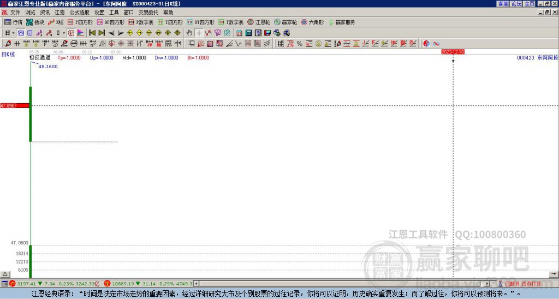Click the right arrow at chart bottom-right

click(554, 274)
